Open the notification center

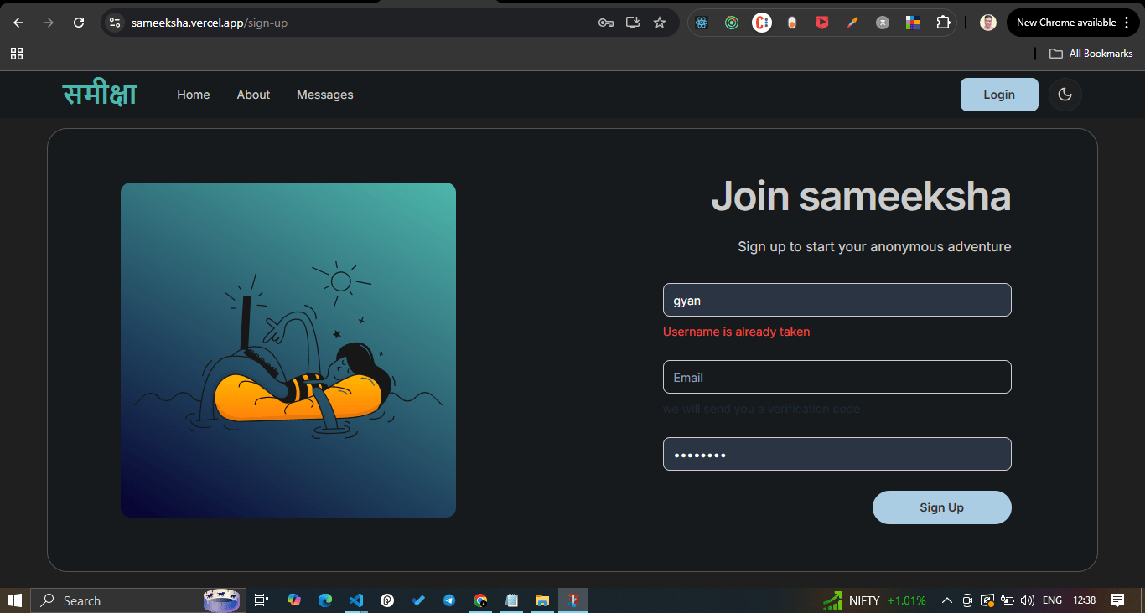coord(1117,600)
